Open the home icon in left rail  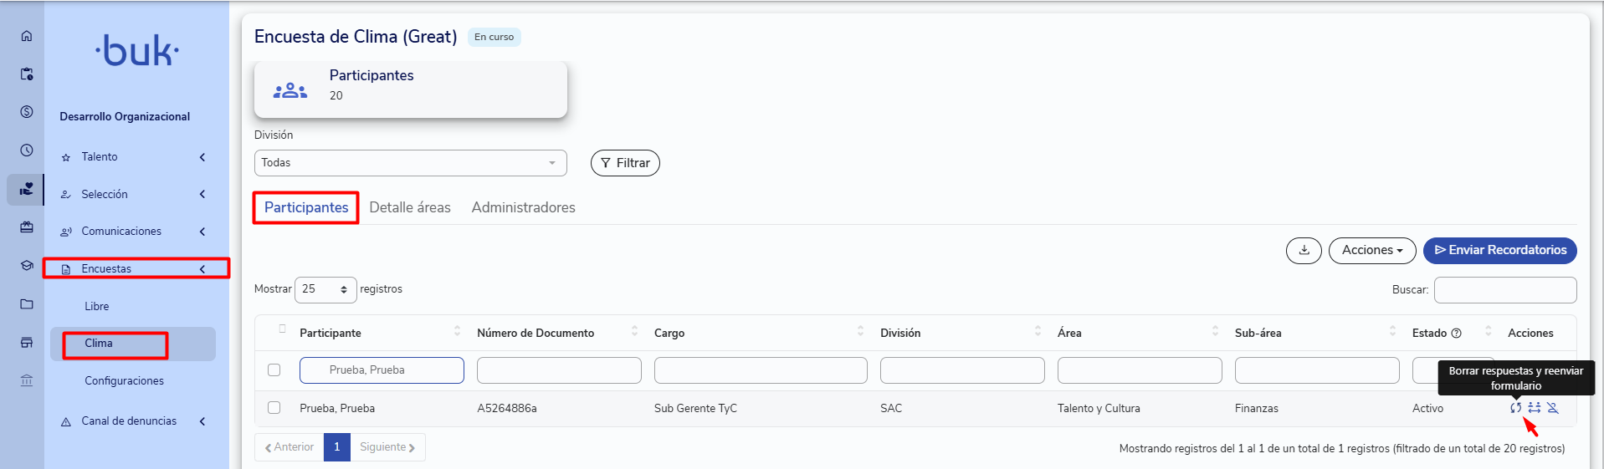(27, 36)
